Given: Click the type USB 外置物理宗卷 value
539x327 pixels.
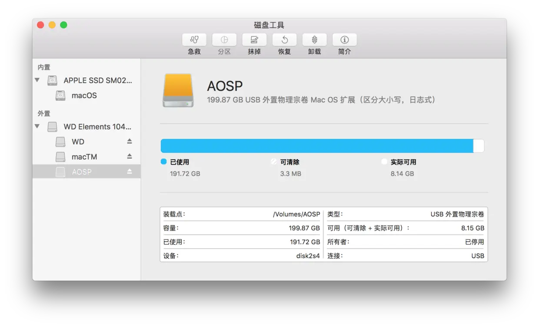Looking at the screenshot, I should pos(457,214).
